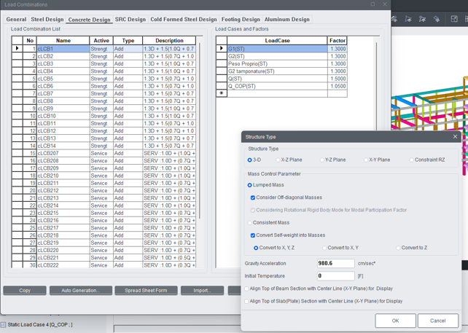468x333 pixels.
Task: Select the cLCB215 name cell
Action: coord(63,213)
